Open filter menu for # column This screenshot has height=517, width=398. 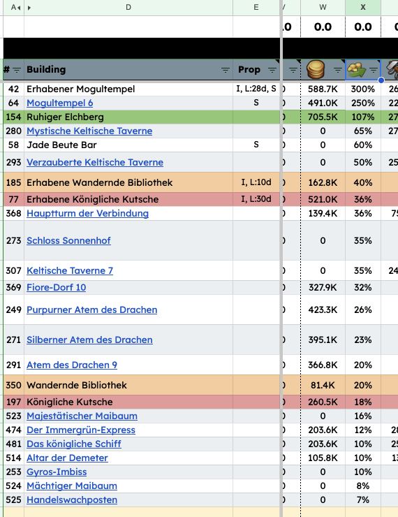pos(17,70)
